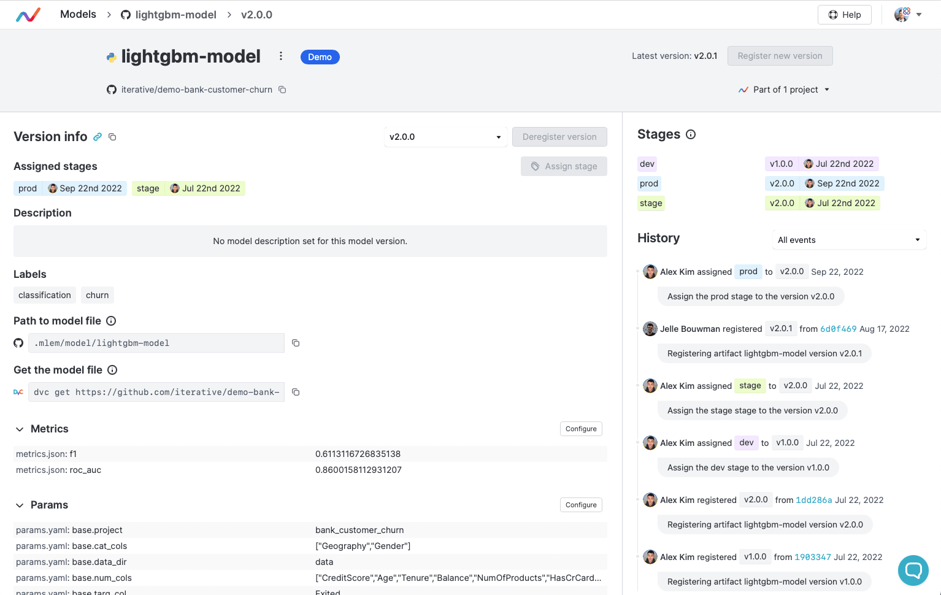
Task: Click base.cat_cols Geography Gender value
Action: click(x=363, y=546)
